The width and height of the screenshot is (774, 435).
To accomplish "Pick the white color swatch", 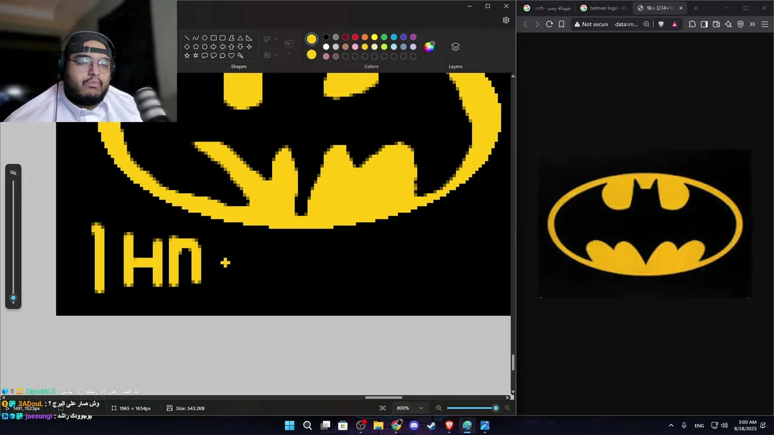I will 326,47.
